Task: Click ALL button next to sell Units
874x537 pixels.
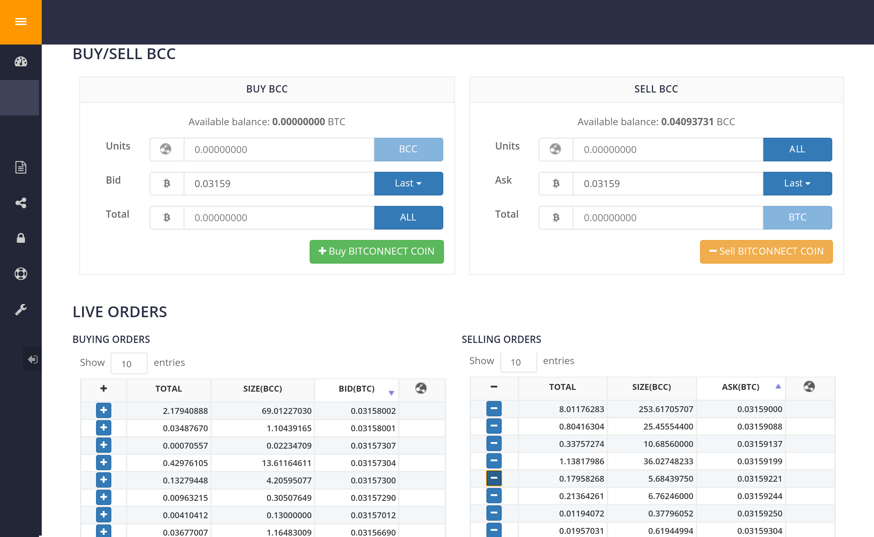Action: pos(797,149)
